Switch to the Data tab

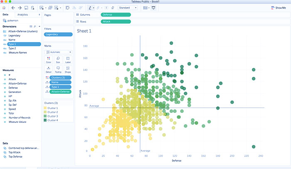[5, 15]
